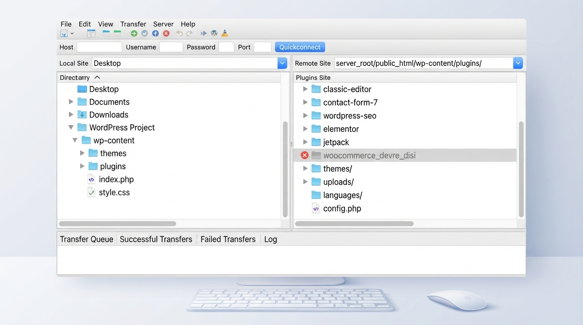
Task: Expand the jetpack remote folder
Action: click(x=305, y=142)
